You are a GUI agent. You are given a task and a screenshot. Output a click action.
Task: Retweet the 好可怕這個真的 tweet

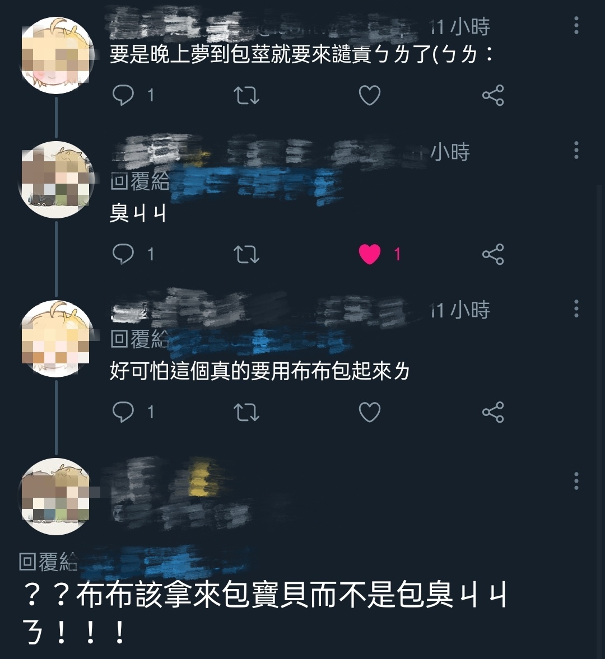[x=246, y=412]
